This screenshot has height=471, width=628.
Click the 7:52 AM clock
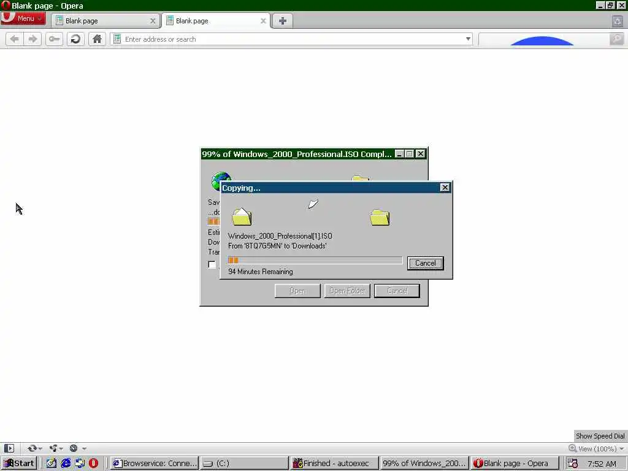click(602, 464)
